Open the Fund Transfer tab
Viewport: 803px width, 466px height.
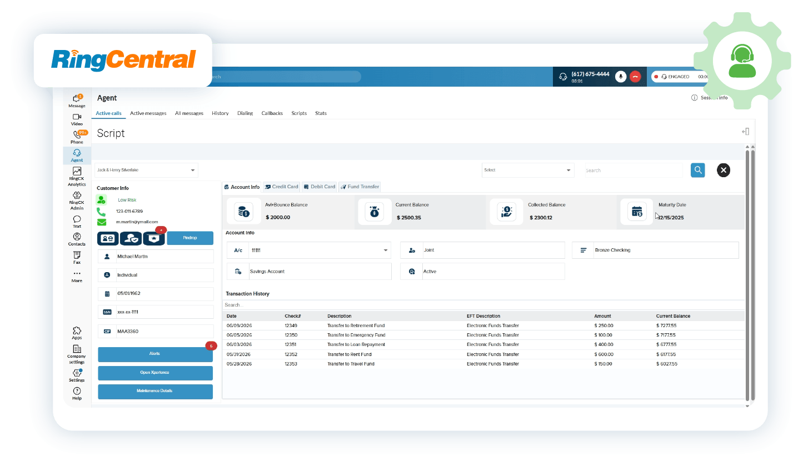360,187
